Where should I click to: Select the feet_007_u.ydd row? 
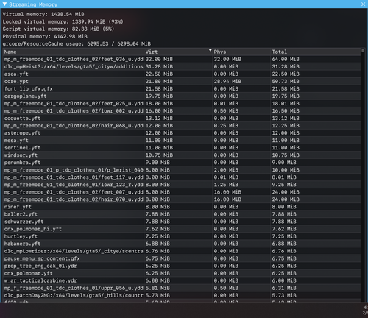coord(182,192)
